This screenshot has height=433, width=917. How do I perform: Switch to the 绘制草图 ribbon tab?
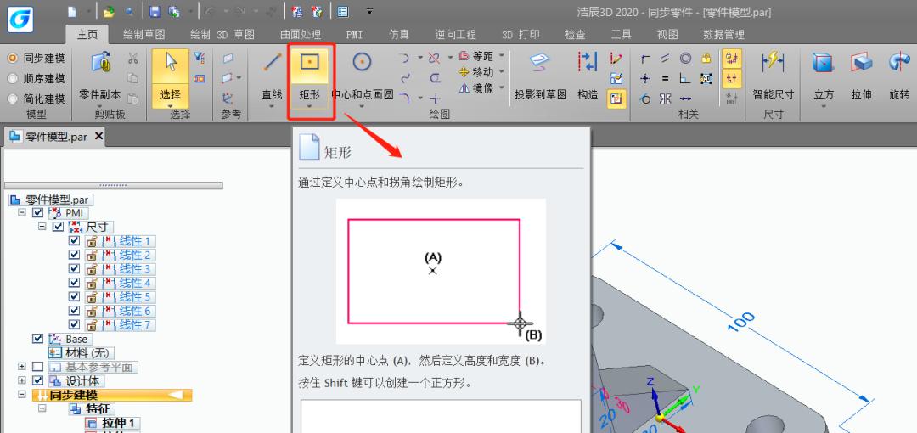[143, 35]
